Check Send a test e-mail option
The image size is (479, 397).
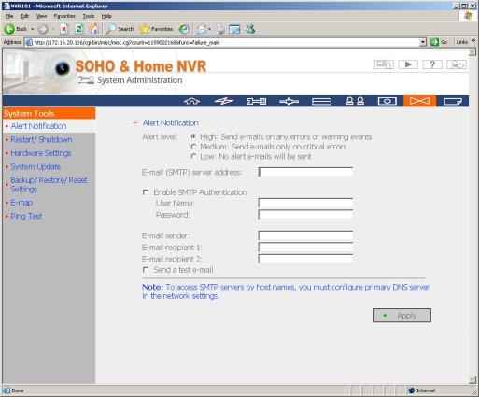[146, 270]
